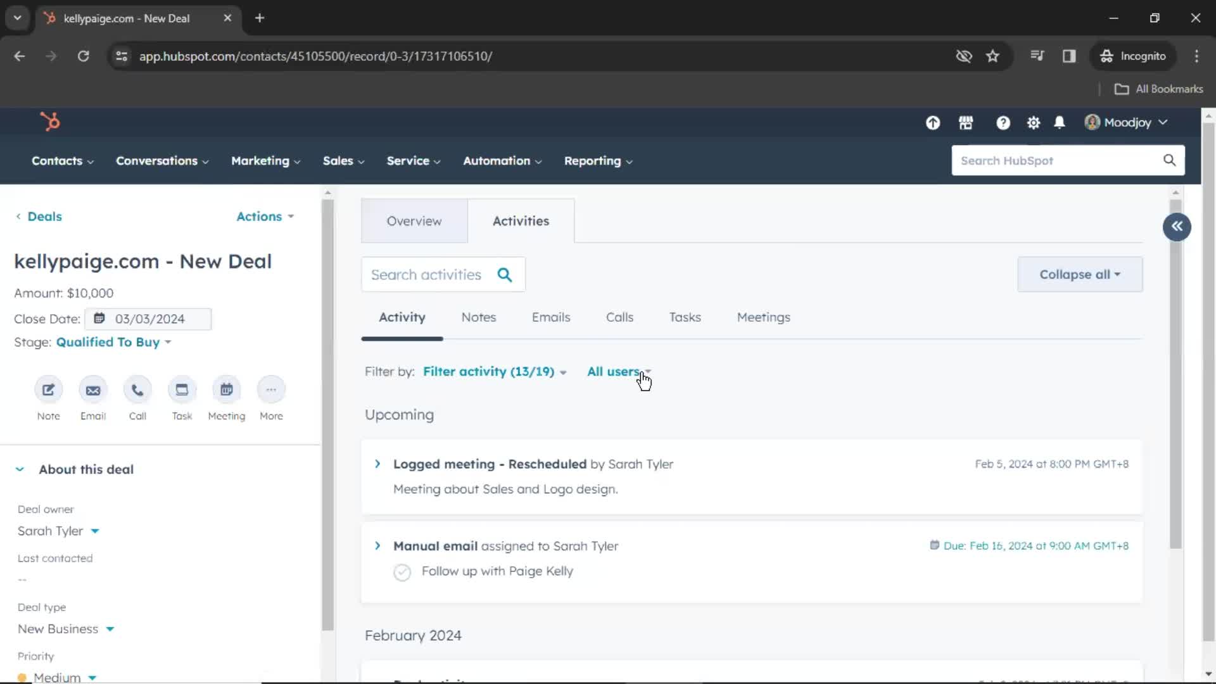Open the Reporting menu
Image resolution: width=1216 pixels, height=684 pixels.
click(x=598, y=161)
